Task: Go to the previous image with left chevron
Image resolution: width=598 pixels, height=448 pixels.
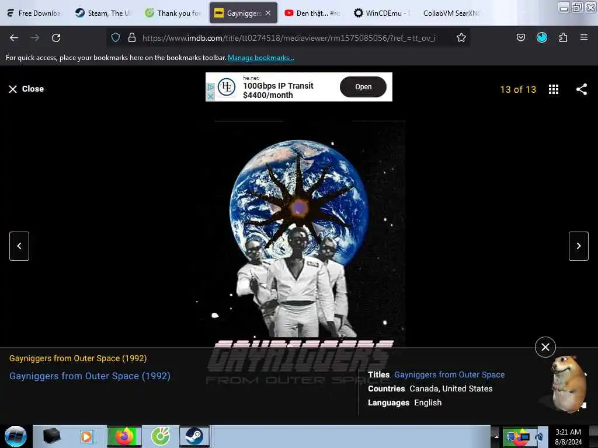Action: 19,246
